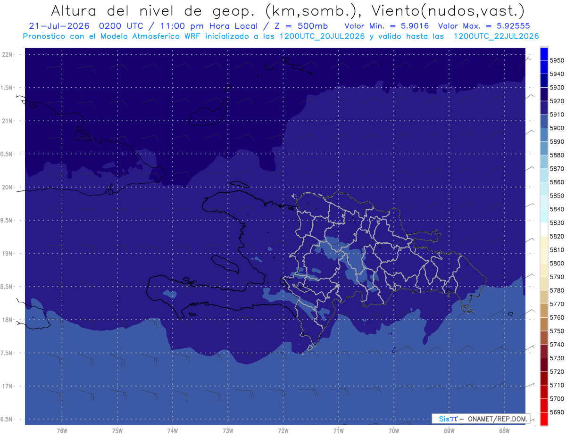The image size is (566, 437).
Task: Click the '68W' longitude label
Action: point(504,430)
